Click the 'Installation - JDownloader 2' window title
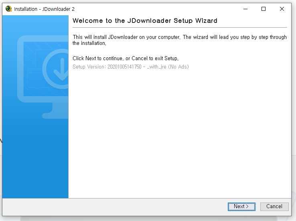Image resolution: width=296 pixels, height=221 pixels. coord(44,9)
